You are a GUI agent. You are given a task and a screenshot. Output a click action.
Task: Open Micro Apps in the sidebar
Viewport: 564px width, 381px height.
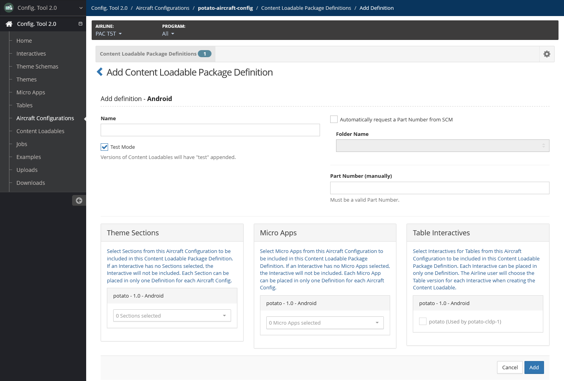coord(31,92)
